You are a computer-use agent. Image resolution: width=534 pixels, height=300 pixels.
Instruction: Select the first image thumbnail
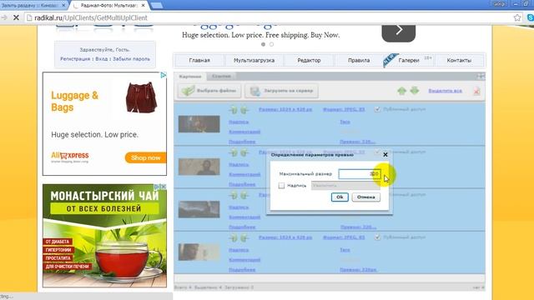[x=199, y=124]
